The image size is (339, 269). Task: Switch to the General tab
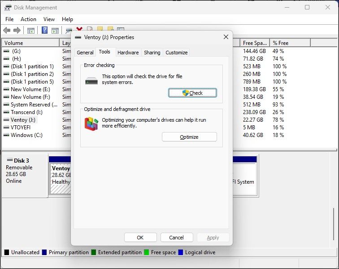85,53
